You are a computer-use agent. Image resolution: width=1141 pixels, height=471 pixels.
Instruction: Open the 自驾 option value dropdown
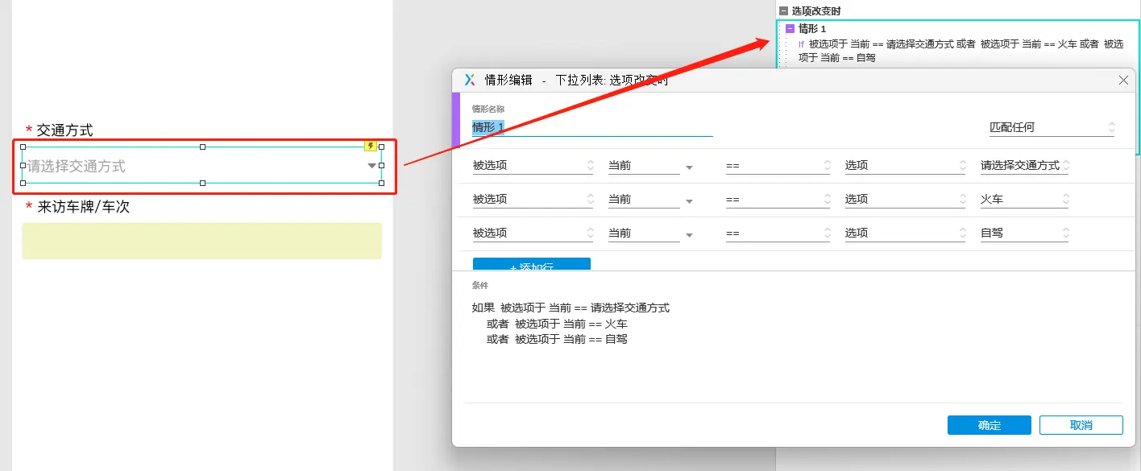click(x=1024, y=233)
